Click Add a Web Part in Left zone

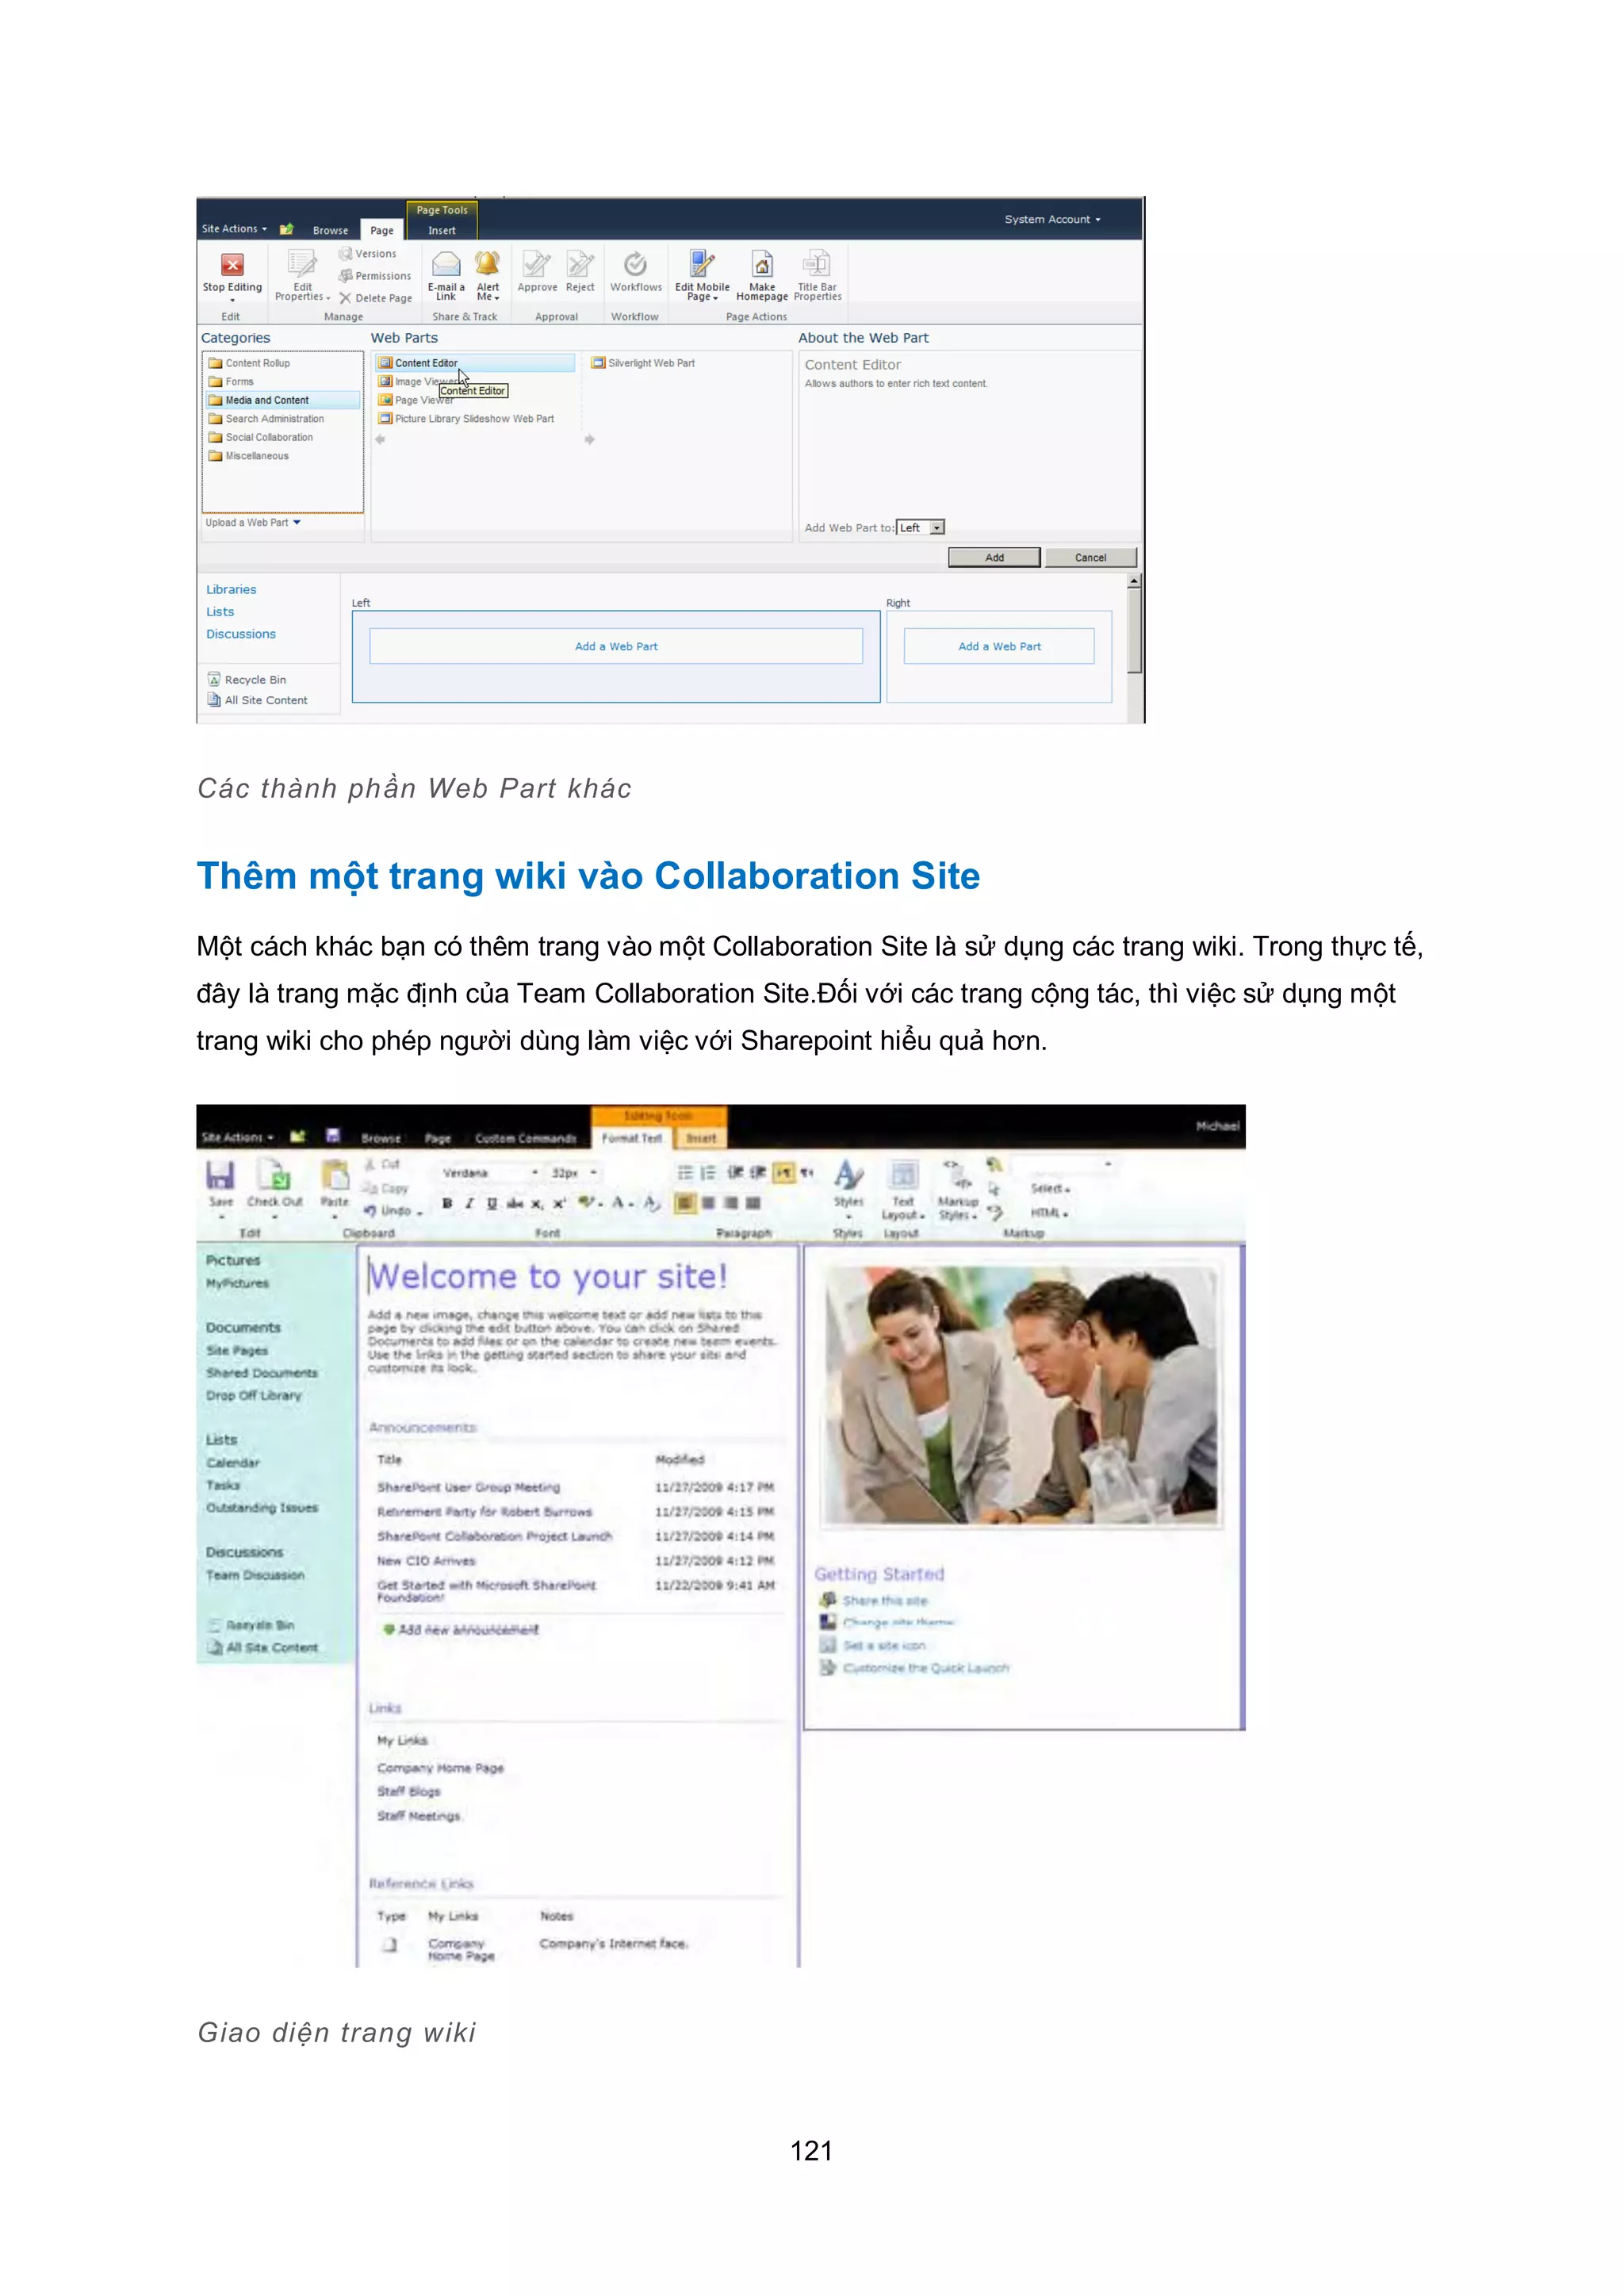pos(616,646)
